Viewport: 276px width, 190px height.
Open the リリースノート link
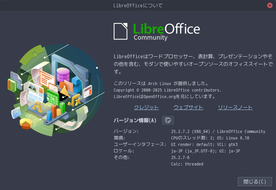(x=235, y=107)
